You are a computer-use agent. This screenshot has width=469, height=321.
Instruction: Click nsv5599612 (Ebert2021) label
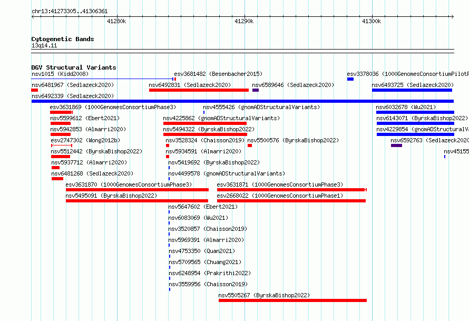coord(85,118)
